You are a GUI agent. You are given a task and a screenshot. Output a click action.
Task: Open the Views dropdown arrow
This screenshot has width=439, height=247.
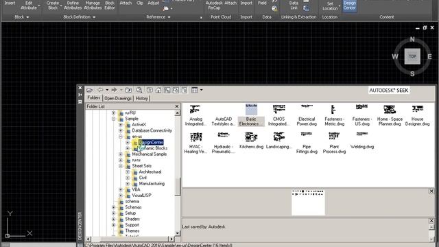[201, 90]
